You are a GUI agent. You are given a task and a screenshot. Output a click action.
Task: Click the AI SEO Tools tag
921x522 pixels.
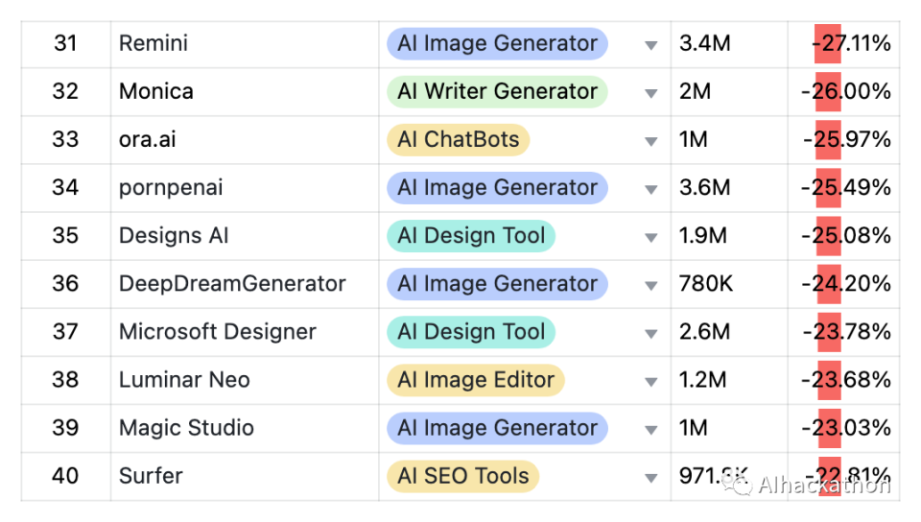click(462, 475)
